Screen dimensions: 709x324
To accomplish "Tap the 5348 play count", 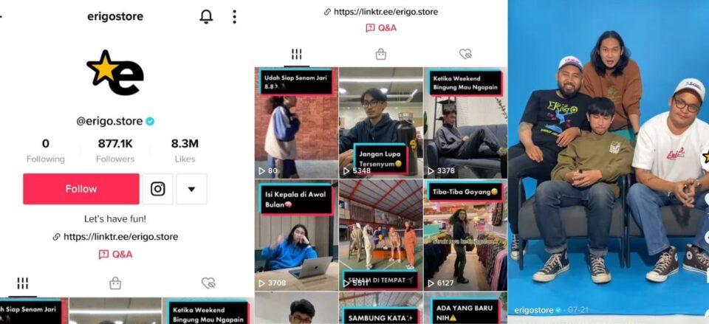I will [357, 170].
